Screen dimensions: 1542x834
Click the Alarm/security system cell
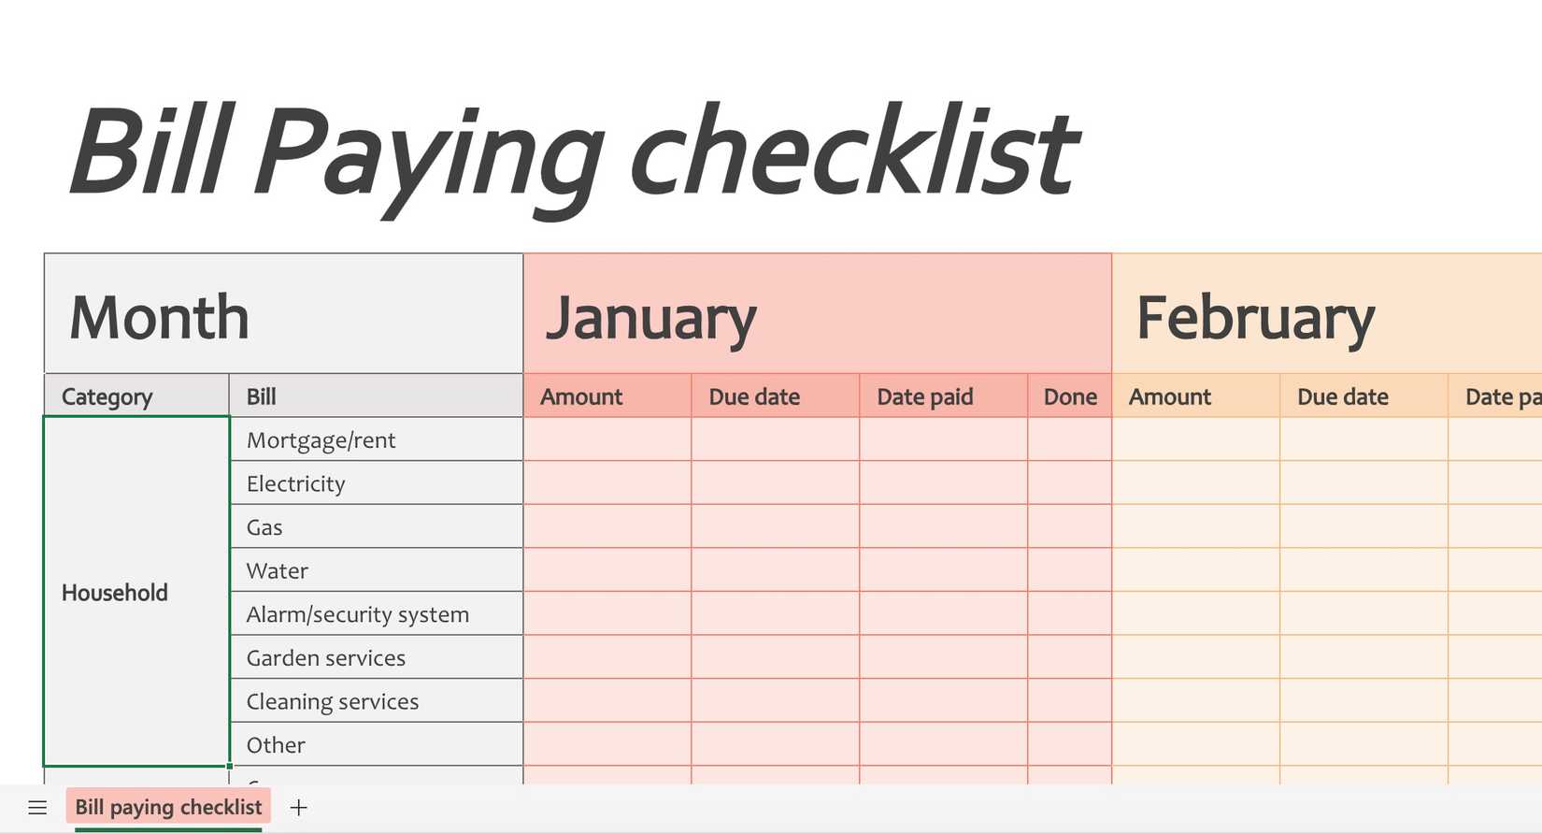click(x=357, y=614)
